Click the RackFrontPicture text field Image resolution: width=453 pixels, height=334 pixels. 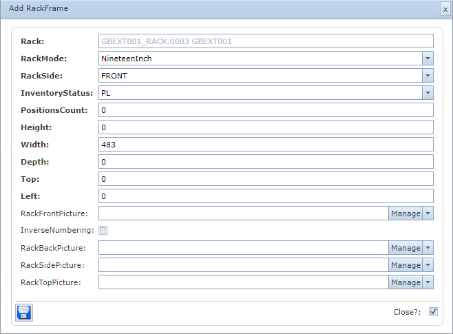point(243,213)
